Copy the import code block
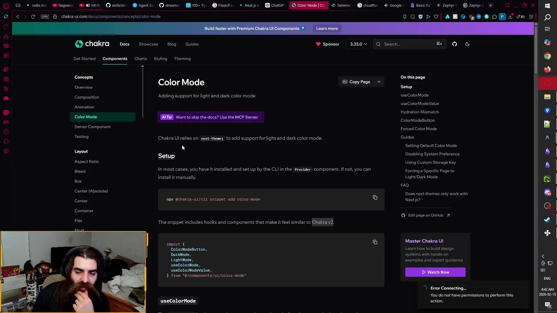Image resolution: width=557 pixels, height=313 pixels. point(375,242)
